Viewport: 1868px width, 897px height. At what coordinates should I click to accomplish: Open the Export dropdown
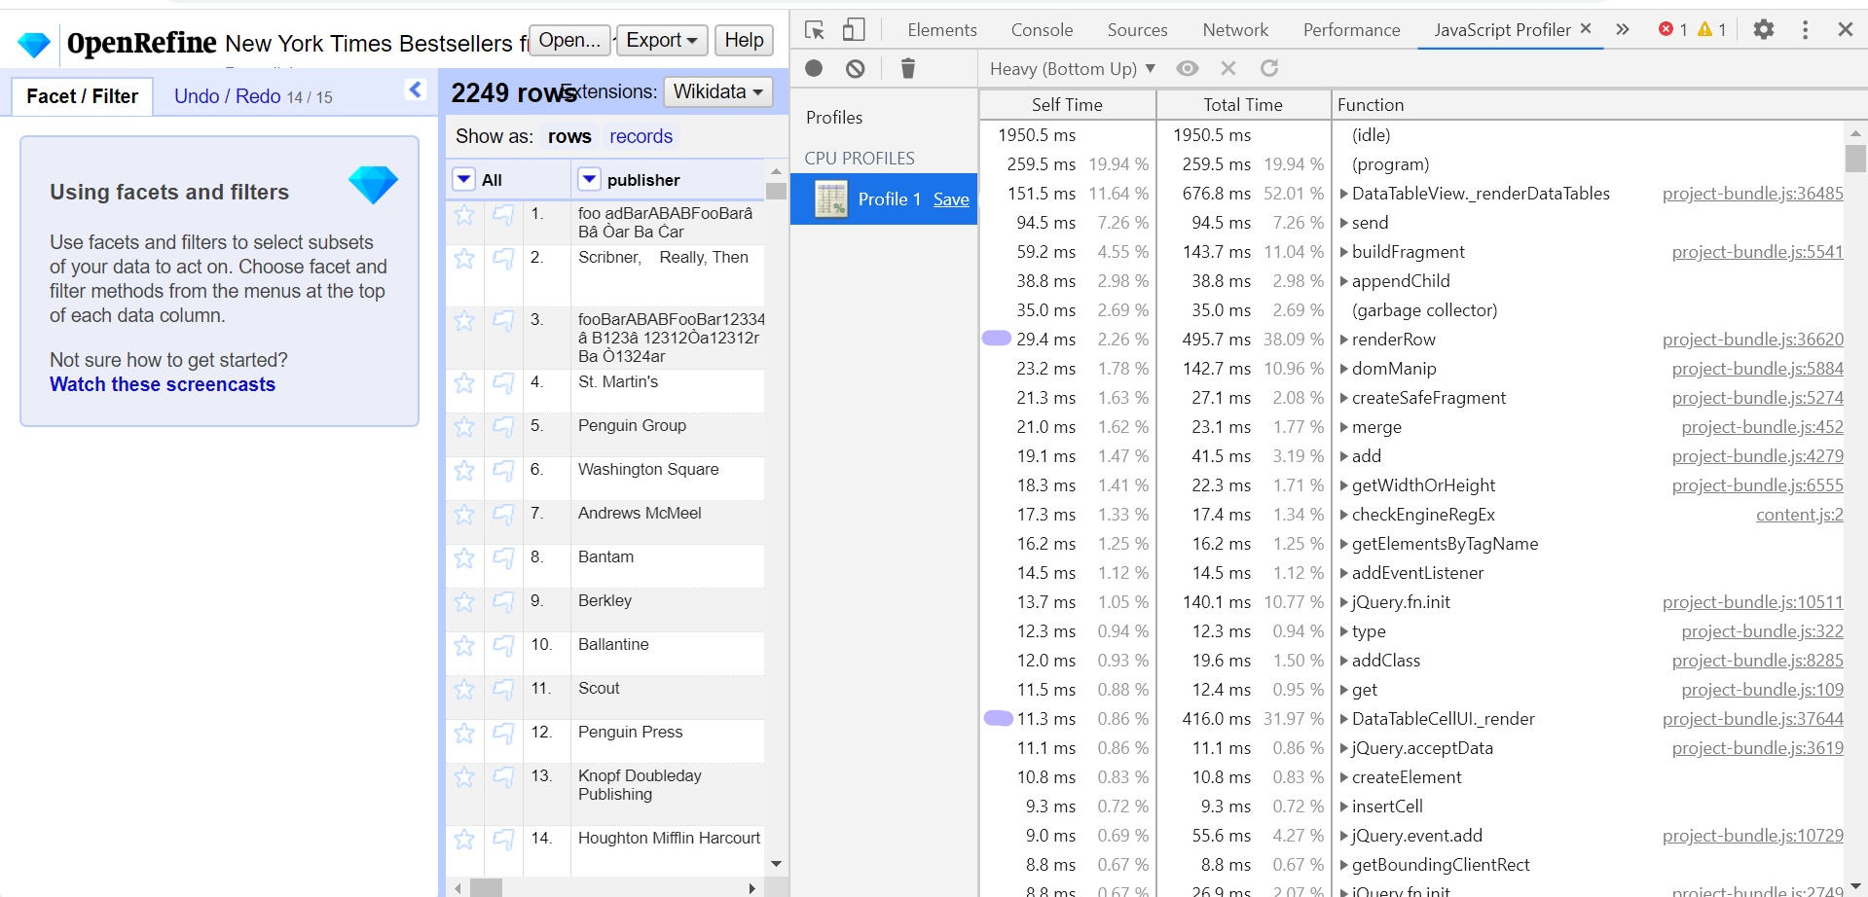coord(662,40)
